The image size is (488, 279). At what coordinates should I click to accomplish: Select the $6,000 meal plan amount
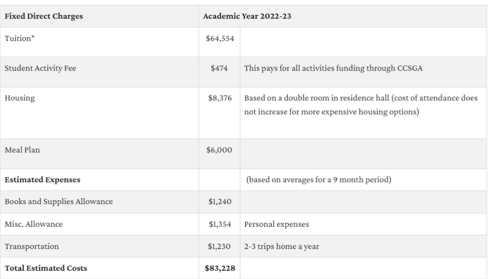point(219,150)
